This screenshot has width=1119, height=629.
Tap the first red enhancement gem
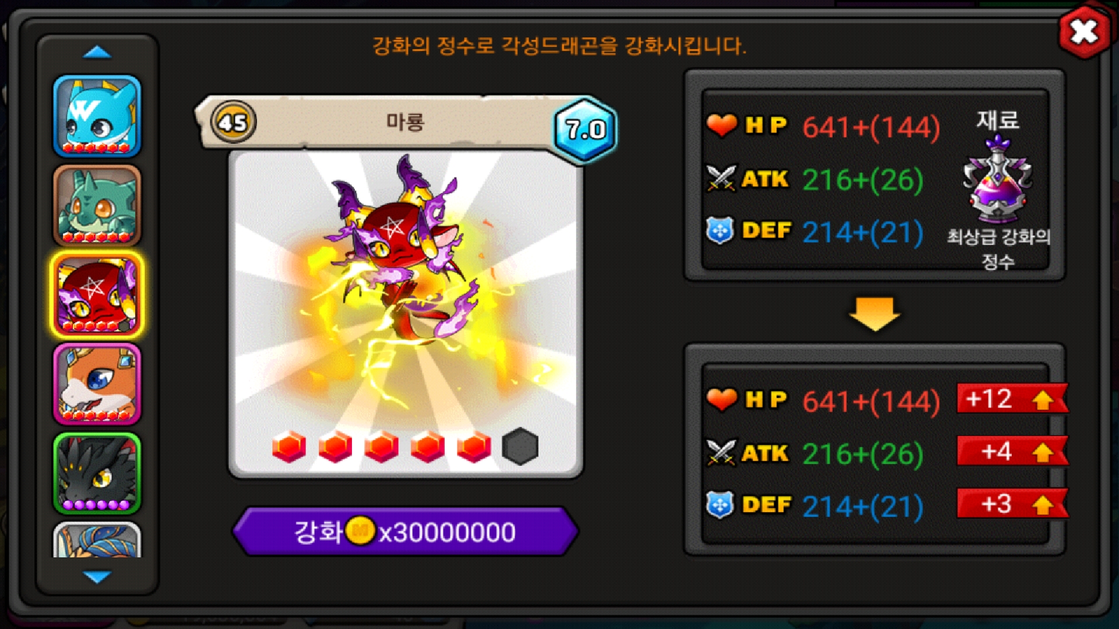(289, 447)
